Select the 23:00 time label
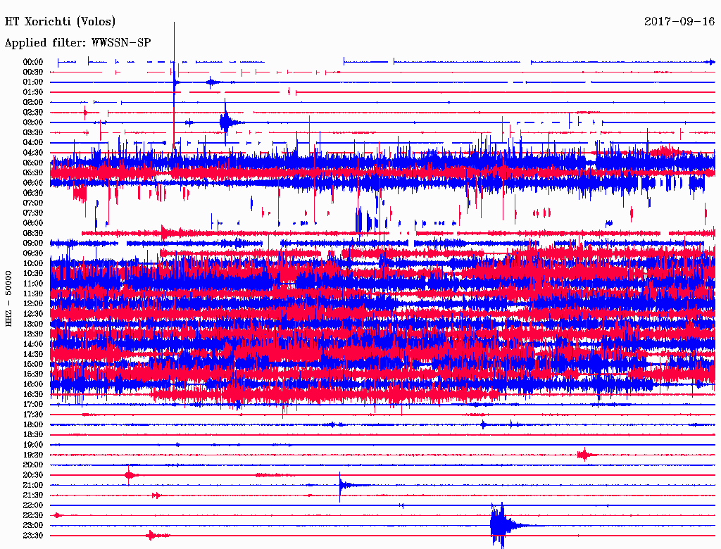This screenshot has height=549, width=721. click(33, 526)
